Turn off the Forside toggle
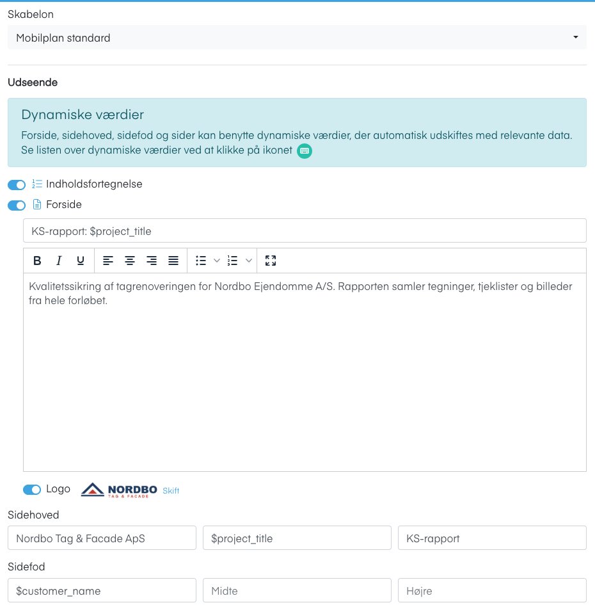Viewport: 595px width, 612px height. pyautogui.click(x=17, y=205)
